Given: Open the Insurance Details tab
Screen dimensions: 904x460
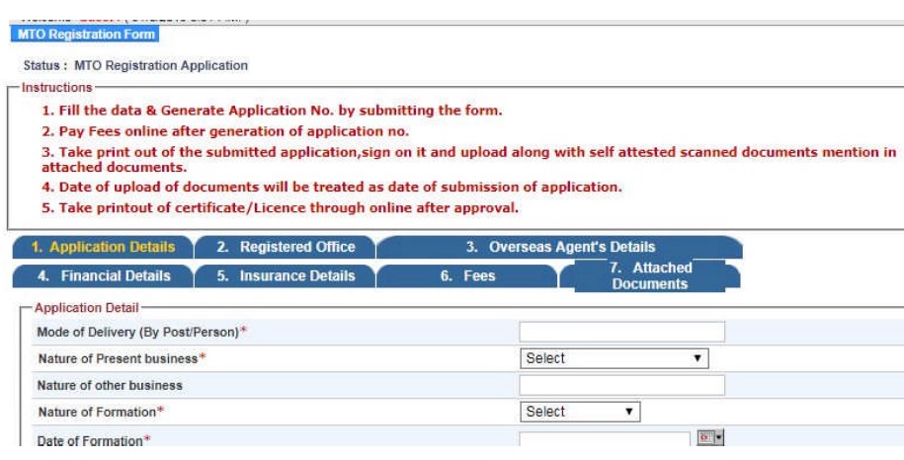Looking at the screenshot, I should tap(286, 275).
